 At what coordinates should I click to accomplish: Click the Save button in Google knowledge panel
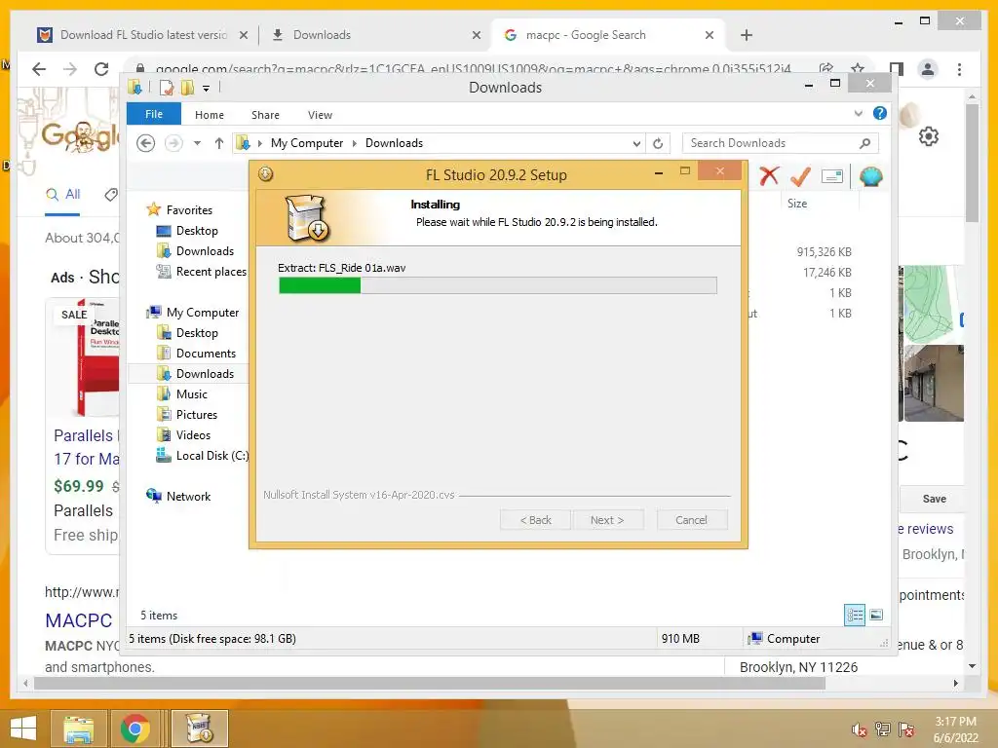(x=934, y=500)
